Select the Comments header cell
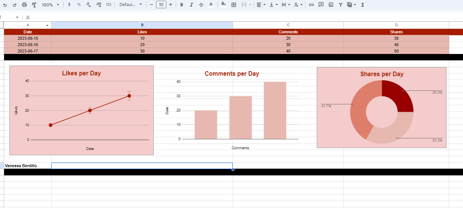 pyautogui.click(x=288, y=32)
